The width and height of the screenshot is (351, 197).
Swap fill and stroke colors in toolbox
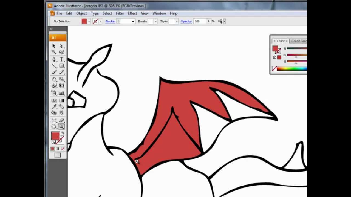(63, 133)
